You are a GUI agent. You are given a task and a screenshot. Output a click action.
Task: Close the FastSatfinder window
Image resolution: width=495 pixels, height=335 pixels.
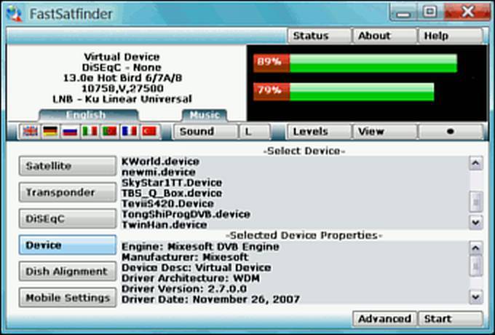(467, 12)
